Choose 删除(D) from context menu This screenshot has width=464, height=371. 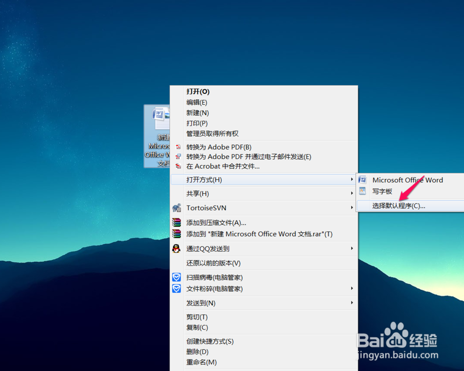tap(264, 352)
